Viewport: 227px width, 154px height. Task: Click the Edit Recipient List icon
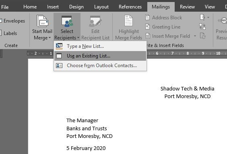[95, 21]
